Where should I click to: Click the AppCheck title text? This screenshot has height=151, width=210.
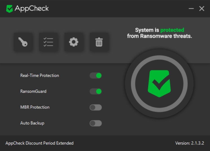pos(32,9)
